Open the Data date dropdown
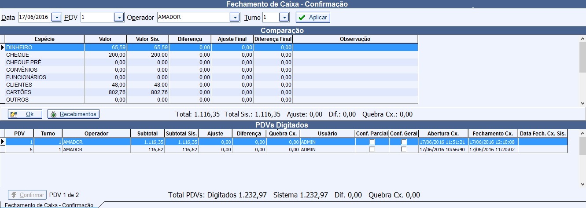 click(x=57, y=17)
